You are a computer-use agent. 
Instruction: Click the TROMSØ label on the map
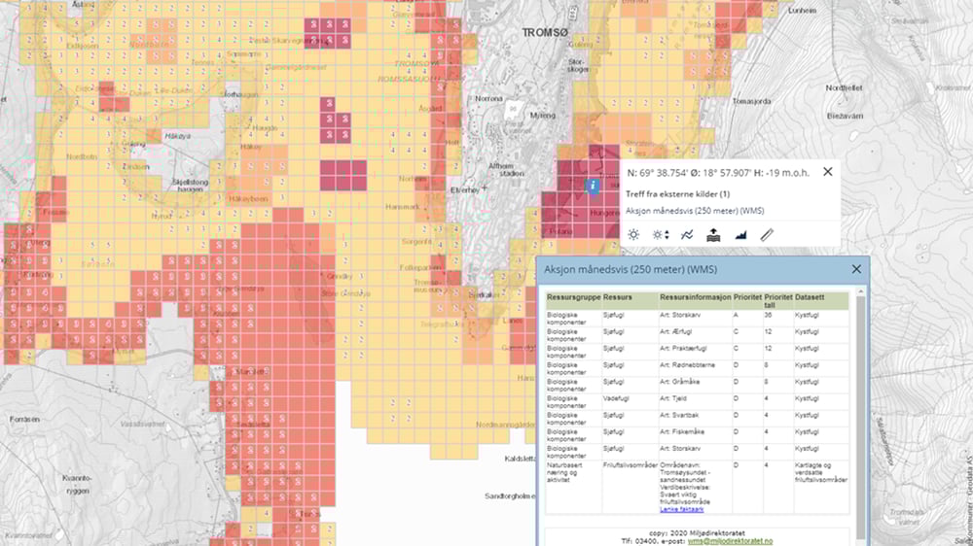click(546, 32)
